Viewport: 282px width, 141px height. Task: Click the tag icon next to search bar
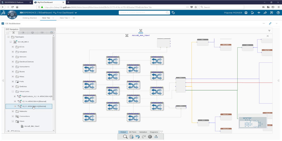(173, 13)
